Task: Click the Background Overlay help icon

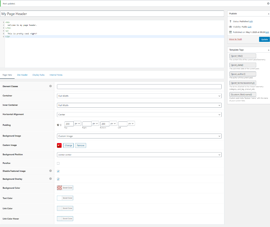Action: [x=50, y=179]
